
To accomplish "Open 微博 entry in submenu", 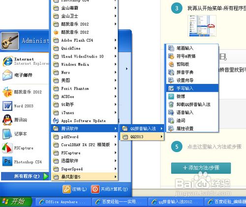I will [192, 96].
